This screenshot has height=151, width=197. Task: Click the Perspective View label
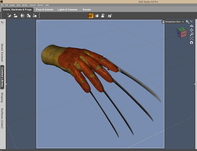[x=173, y=22]
